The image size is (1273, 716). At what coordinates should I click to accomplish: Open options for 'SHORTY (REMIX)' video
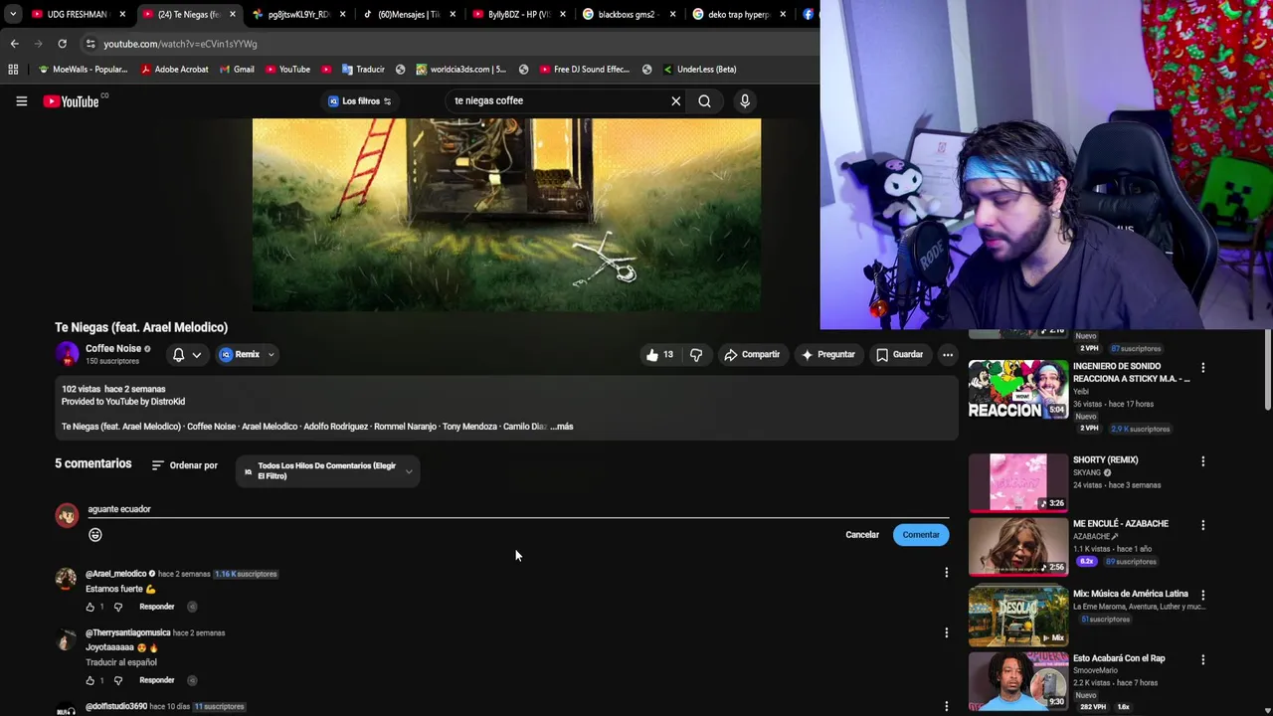1202,461
